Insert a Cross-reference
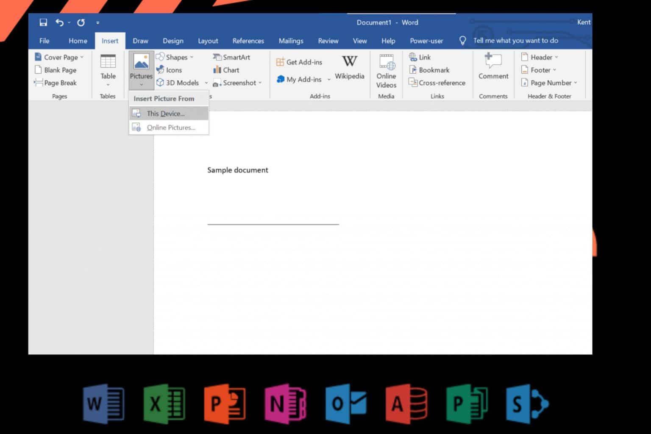Image resolution: width=651 pixels, height=434 pixels. [437, 83]
